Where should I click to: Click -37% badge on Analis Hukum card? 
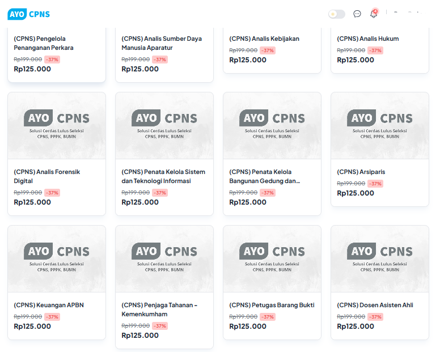pyautogui.click(x=375, y=50)
